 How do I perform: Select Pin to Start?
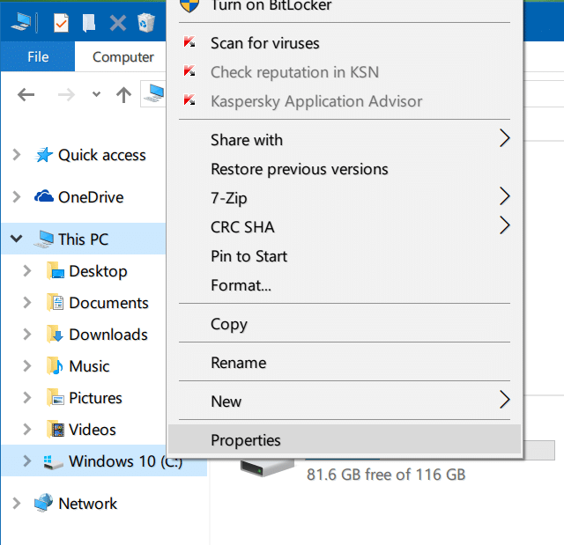coord(345,256)
